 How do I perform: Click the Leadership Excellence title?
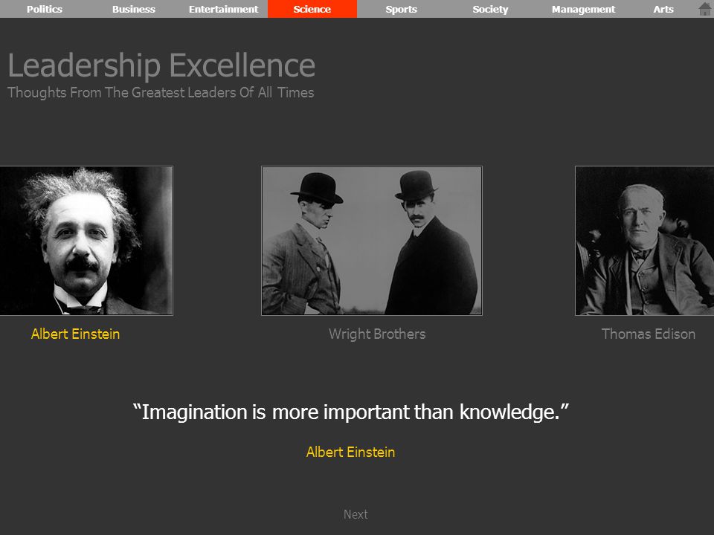click(x=161, y=65)
